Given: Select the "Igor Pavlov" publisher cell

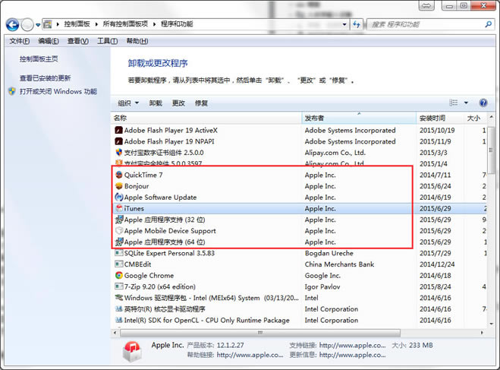Looking at the screenshot, I should click(x=322, y=286).
